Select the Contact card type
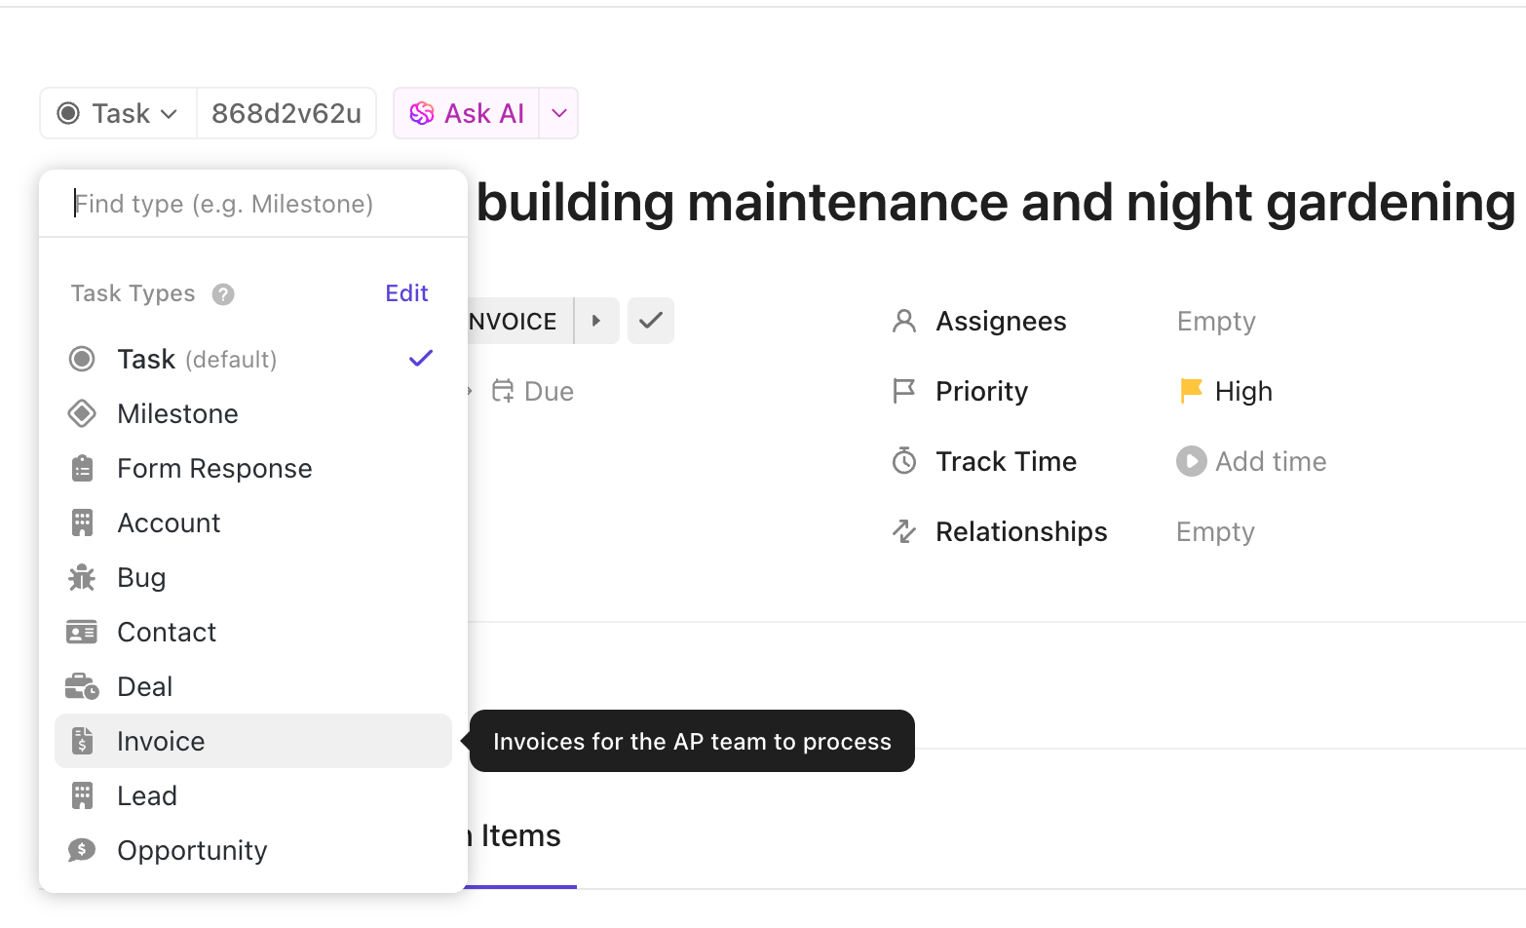The image size is (1526, 928). (x=166, y=633)
